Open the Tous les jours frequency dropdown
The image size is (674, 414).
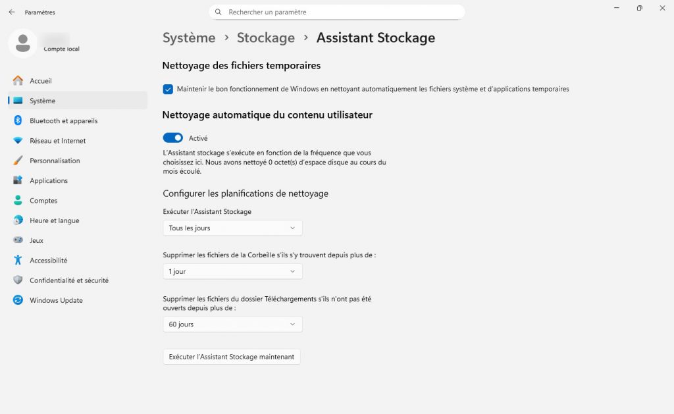tap(232, 228)
